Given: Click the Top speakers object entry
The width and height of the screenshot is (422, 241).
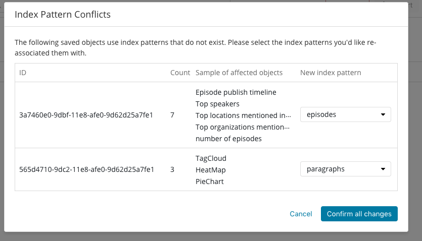Looking at the screenshot, I should [x=217, y=104].
